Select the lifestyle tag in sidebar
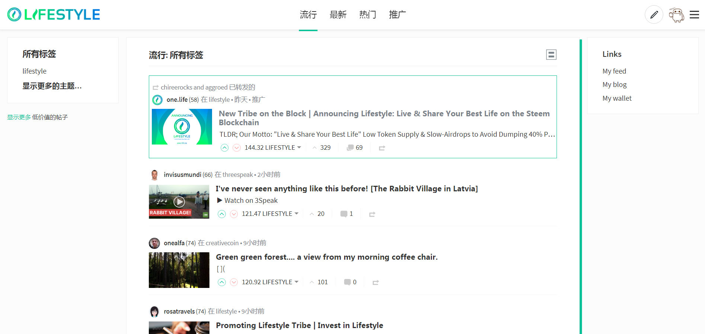This screenshot has width=705, height=334. pyautogui.click(x=35, y=71)
